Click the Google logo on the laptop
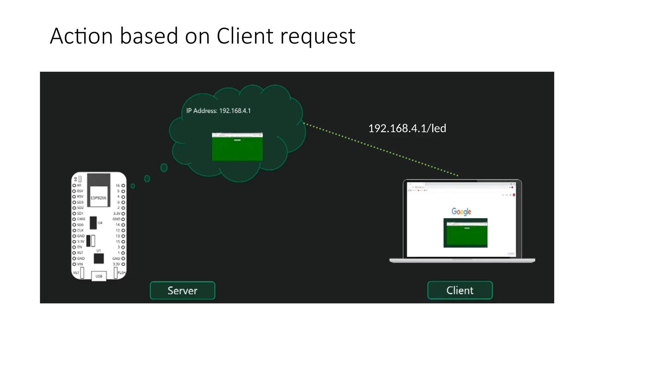Screen dimensions: 649x365 click(461, 211)
